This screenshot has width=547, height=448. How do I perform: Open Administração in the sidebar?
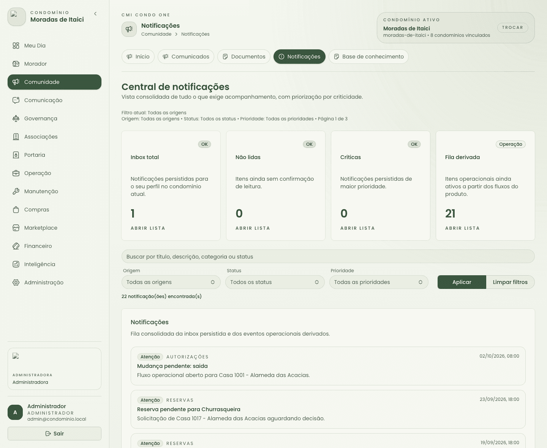click(54, 282)
